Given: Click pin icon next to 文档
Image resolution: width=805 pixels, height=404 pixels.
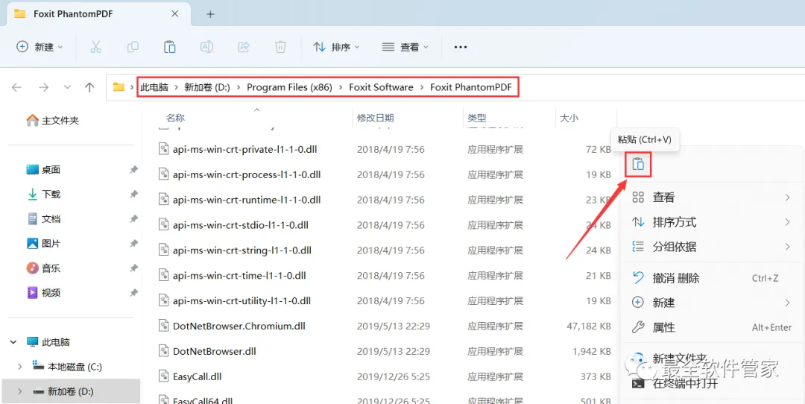Looking at the screenshot, I should click(x=133, y=218).
